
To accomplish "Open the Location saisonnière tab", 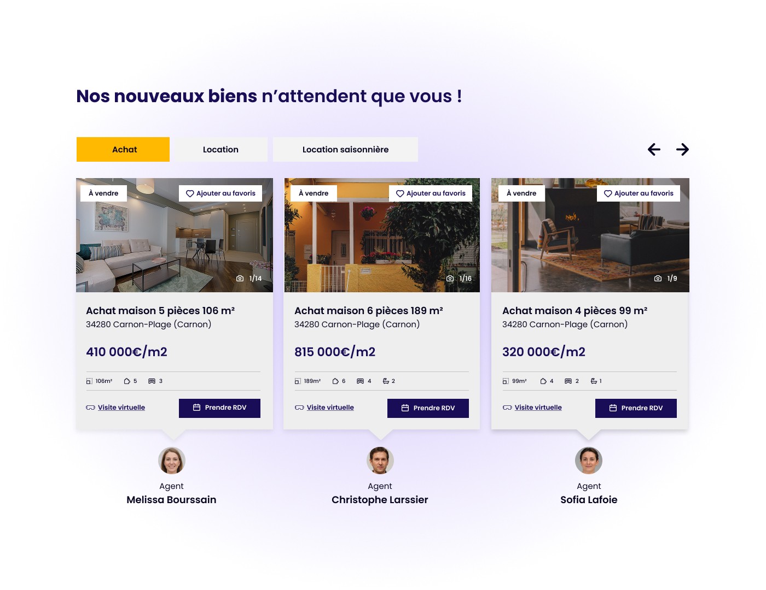I will tap(345, 149).
